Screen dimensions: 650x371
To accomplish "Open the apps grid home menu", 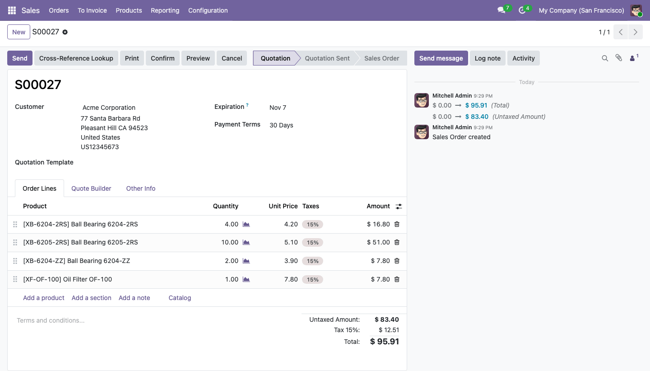I will coord(12,10).
